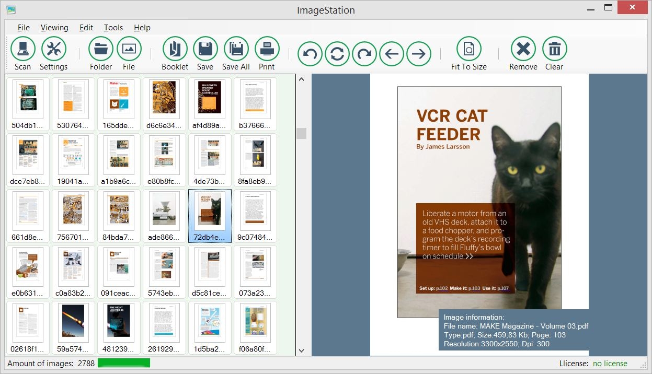Select thumbnail af4d89a...
652x374 pixels.
(210, 104)
